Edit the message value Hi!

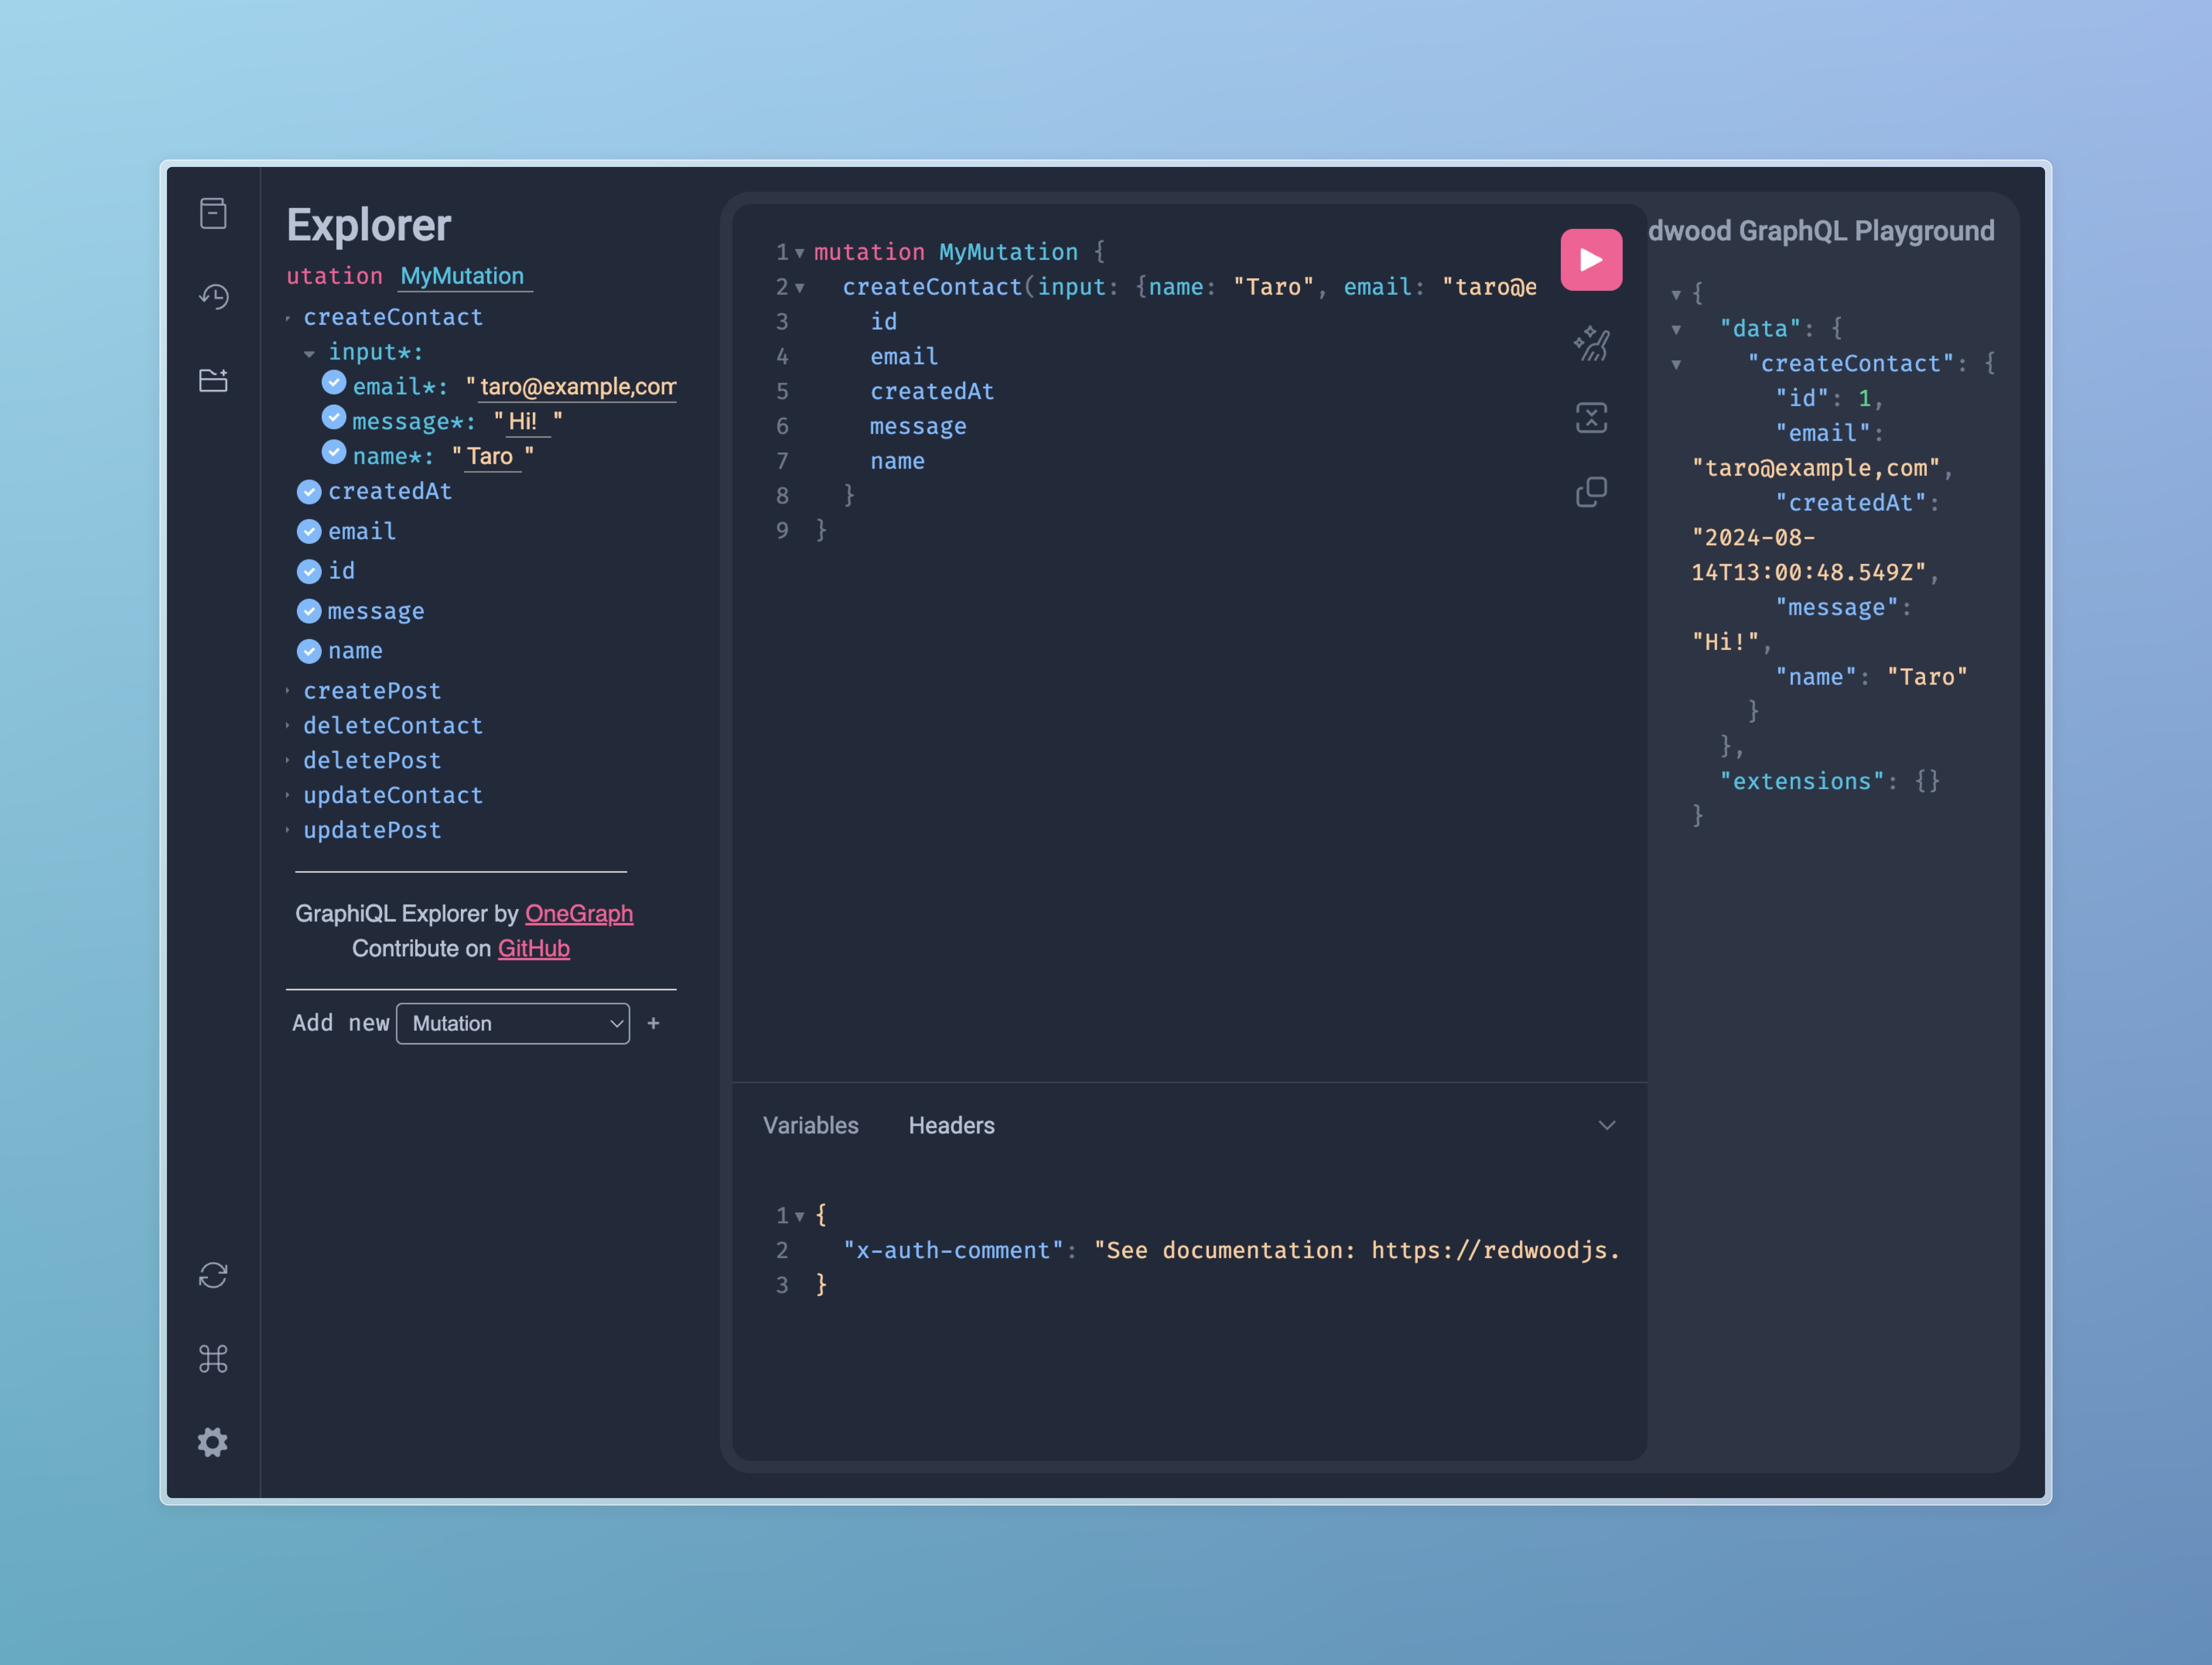click(528, 422)
